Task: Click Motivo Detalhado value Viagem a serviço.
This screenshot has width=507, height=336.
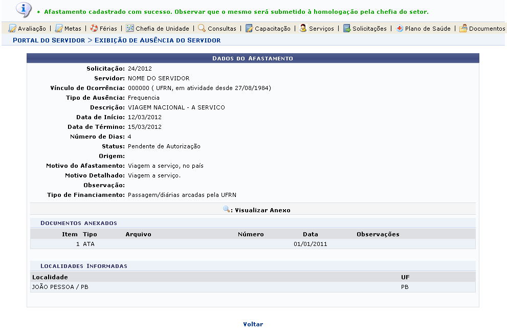Action: click(154, 175)
